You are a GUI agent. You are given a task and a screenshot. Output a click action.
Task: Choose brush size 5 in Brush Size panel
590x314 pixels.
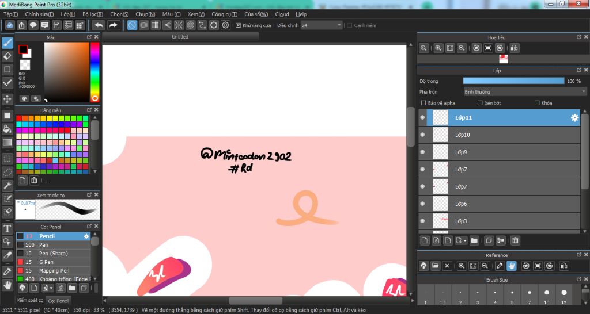point(512,295)
